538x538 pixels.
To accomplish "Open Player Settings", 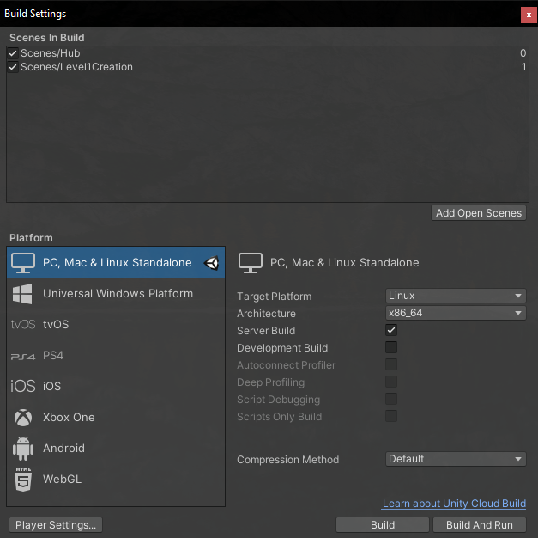I will tap(56, 525).
